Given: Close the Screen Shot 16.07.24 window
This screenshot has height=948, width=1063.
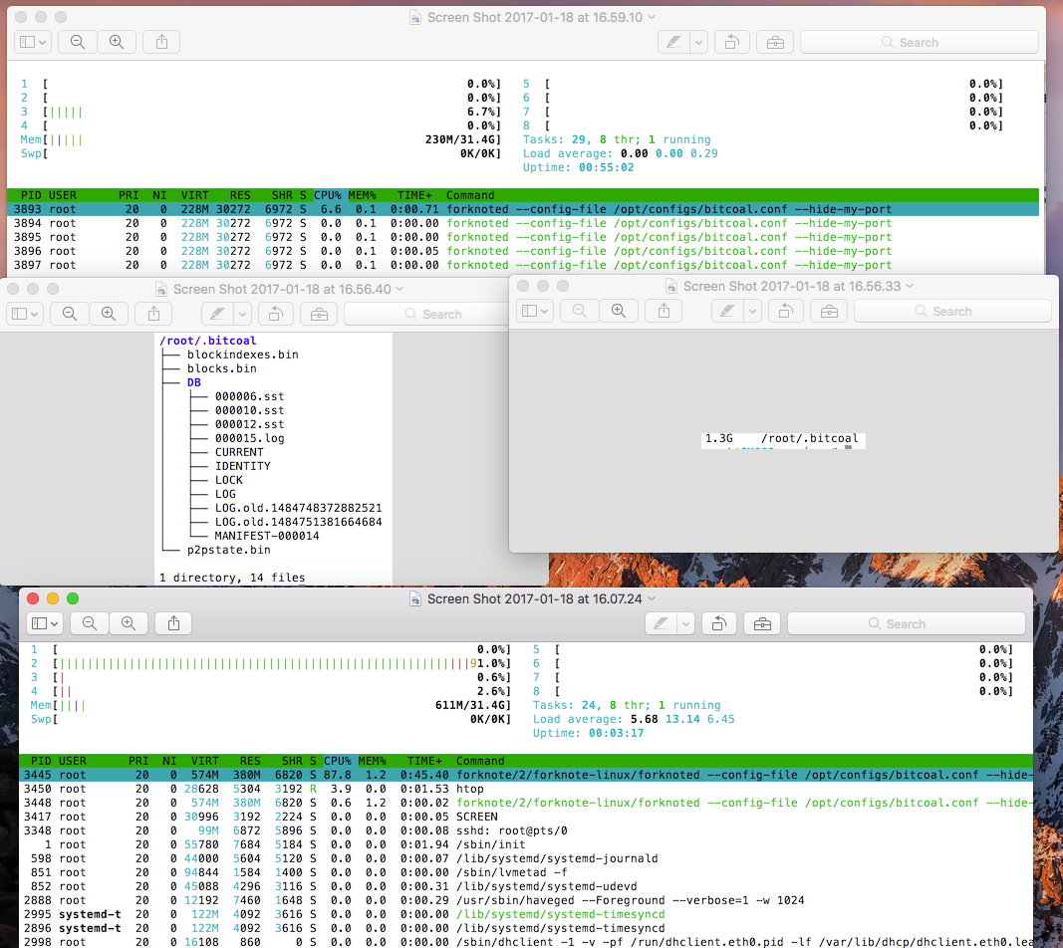Looking at the screenshot, I should point(33,598).
